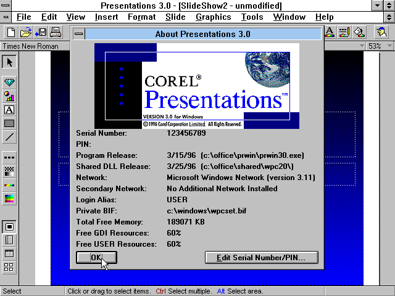This screenshot has width=395, height=296.
Task: Open the File menu
Action: tap(23, 17)
